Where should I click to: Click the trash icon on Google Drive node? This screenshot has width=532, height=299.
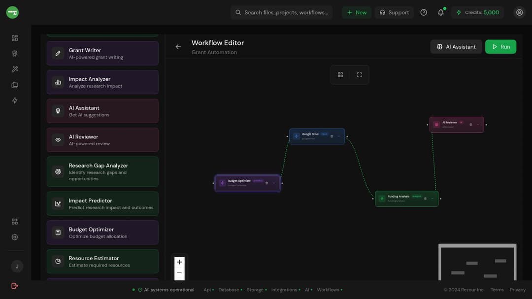tap(332, 136)
